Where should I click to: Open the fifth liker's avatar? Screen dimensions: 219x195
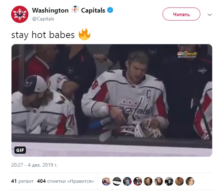click(148, 181)
